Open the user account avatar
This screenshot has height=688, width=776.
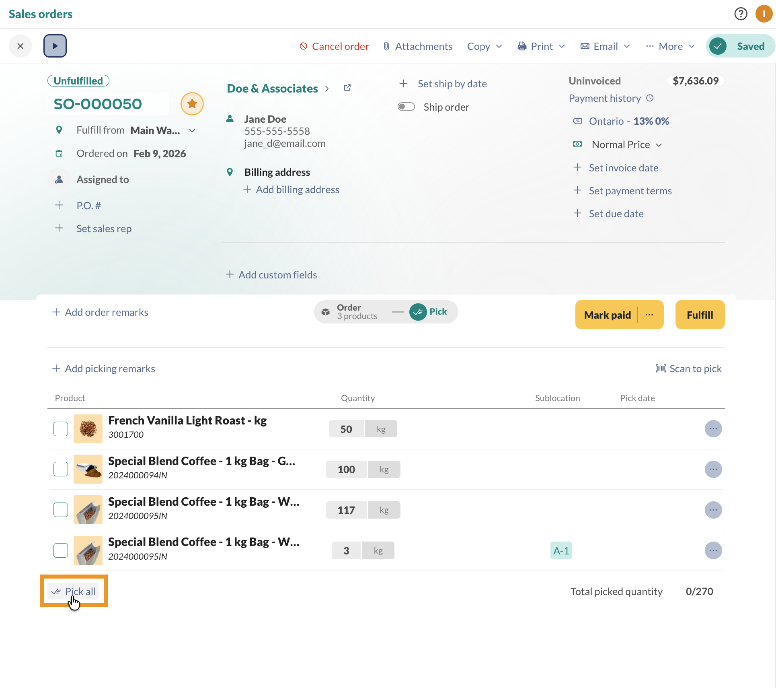click(x=764, y=14)
